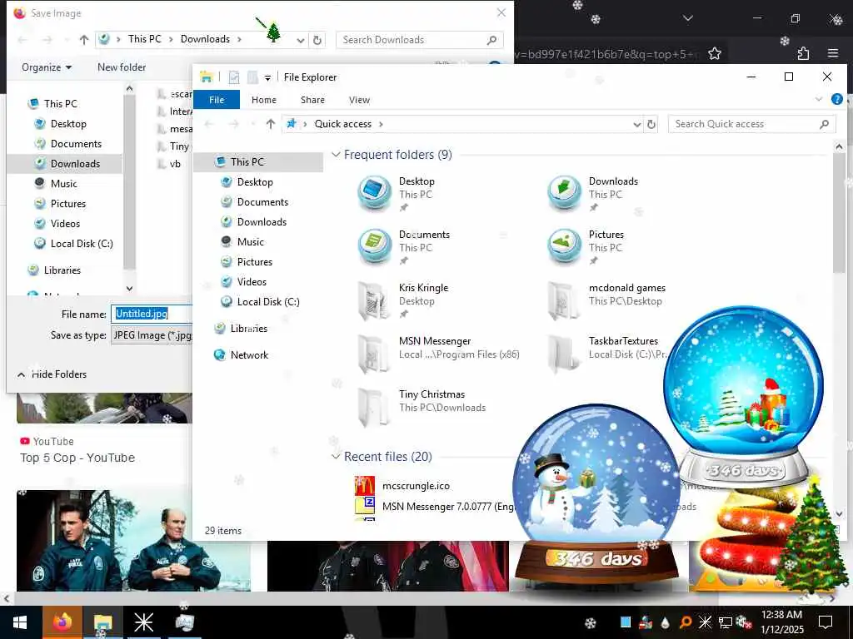Open the Desktop frequent folder icon

tap(374, 193)
